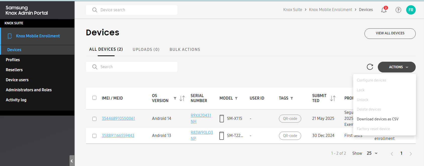The image size is (424, 166).
Task: Select Unlock in Actions menu
Action: tap(362, 100)
